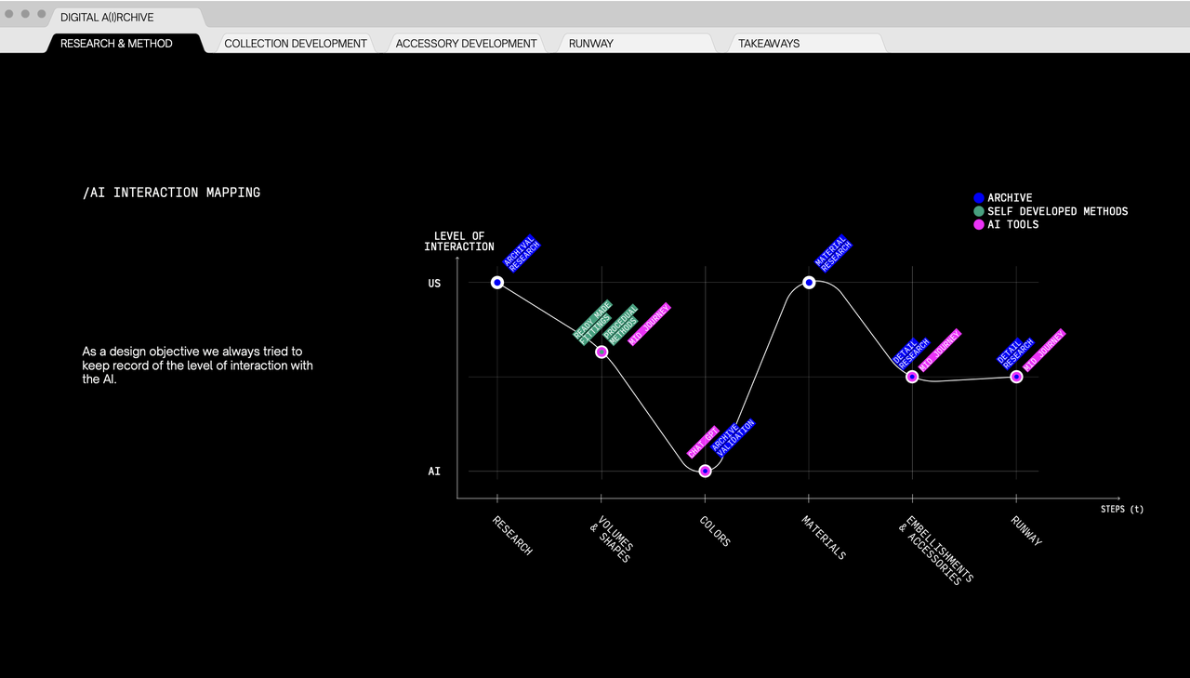1190x678 pixels.
Task: Click the Archive Validation chart tag
Action: click(x=734, y=439)
